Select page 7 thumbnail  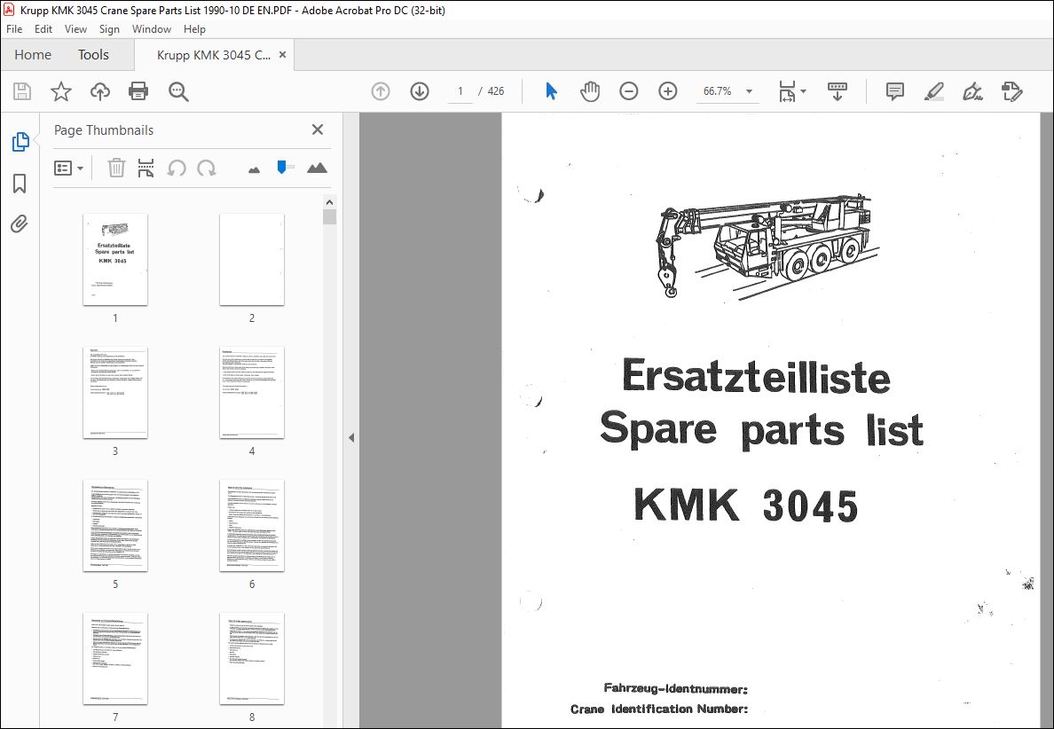pyautogui.click(x=115, y=658)
